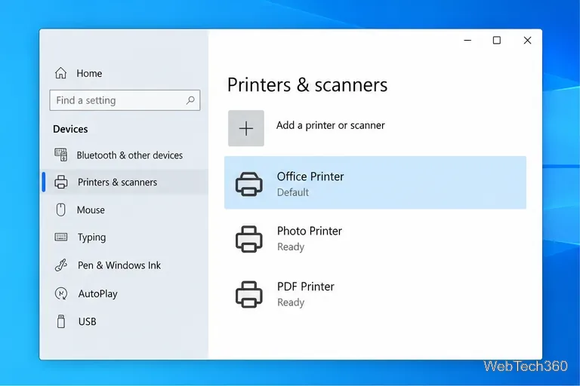Click the USB drive icon

pos(61,321)
